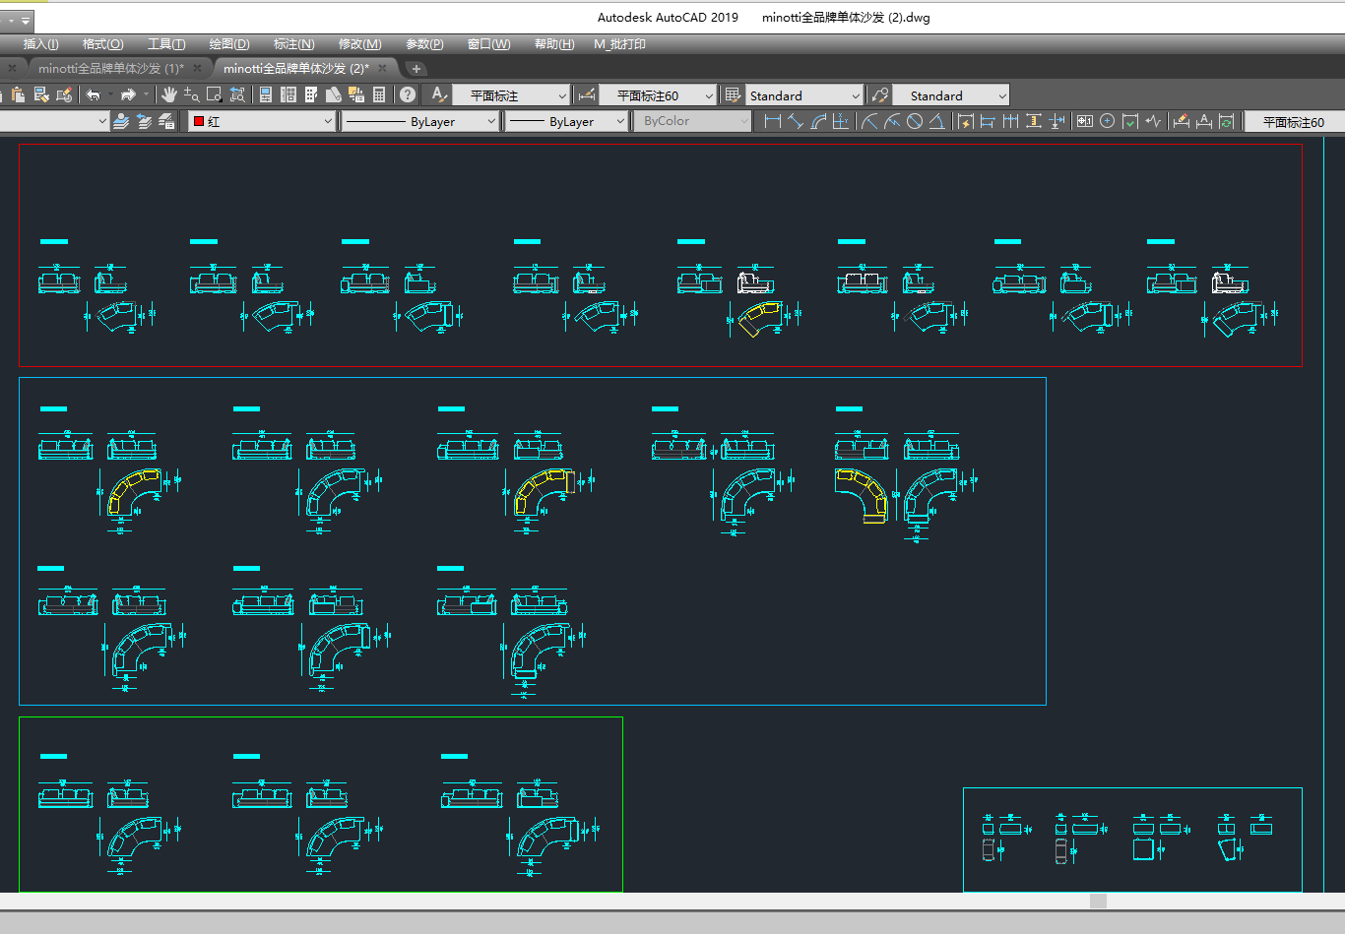Click the Multileader Style icon
The height and width of the screenshot is (934, 1345).
coord(879,94)
